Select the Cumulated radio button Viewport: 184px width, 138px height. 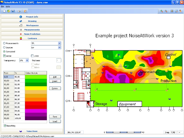(4, 51)
